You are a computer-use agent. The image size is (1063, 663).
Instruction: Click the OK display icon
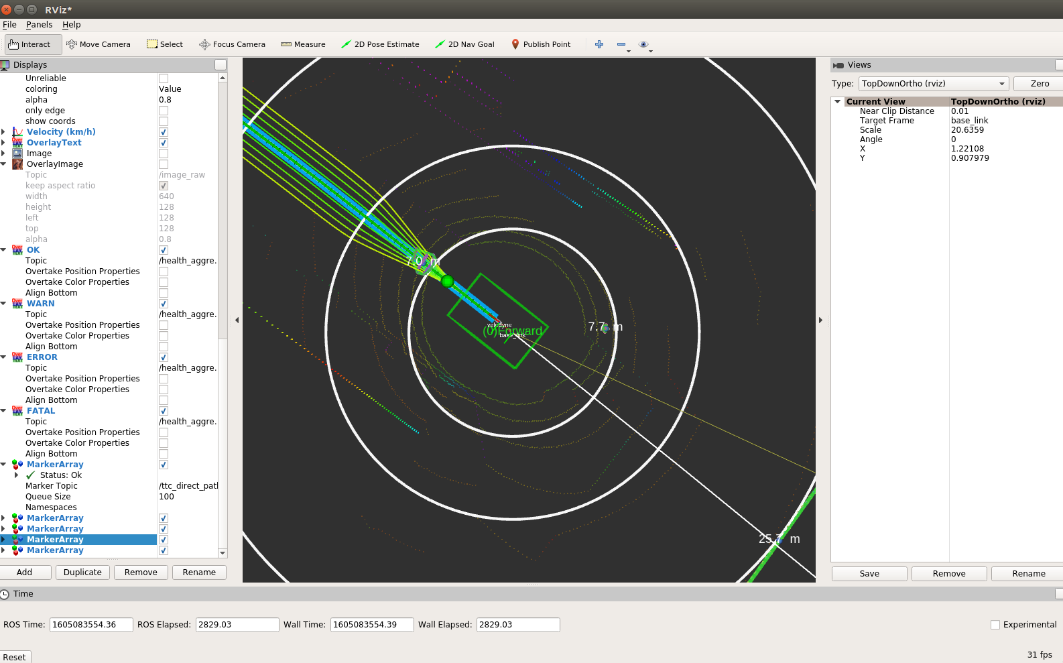pos(17,250)
